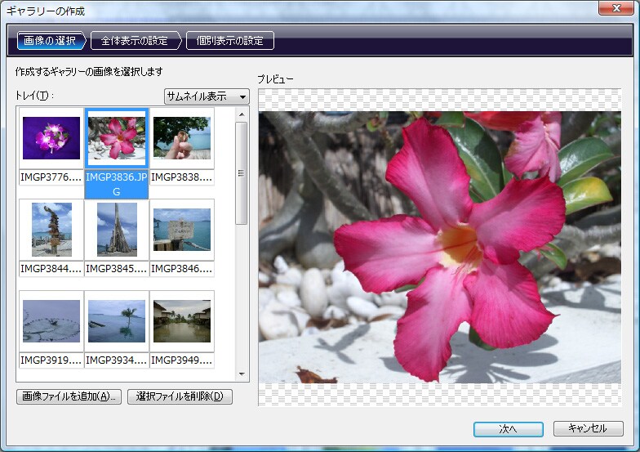Select the IMGP3836 pink flower thumbnail

(117, 138)
